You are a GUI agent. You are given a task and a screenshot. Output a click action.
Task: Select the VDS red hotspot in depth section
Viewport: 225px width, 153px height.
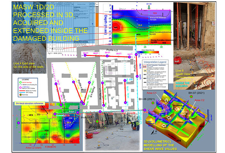[115, 28]
